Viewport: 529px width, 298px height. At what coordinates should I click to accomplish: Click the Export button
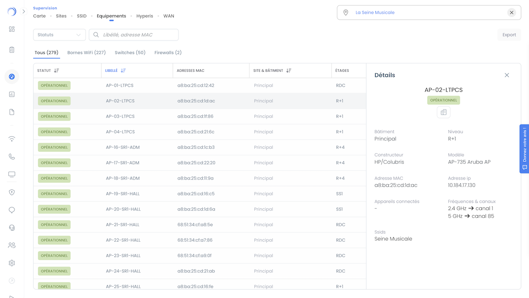(x=509, y=35)
